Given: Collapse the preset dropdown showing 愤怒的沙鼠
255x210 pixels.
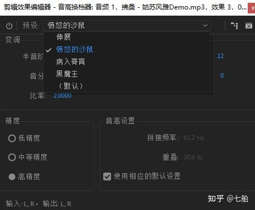Looking at the screenshot, I should click(127, 25).
